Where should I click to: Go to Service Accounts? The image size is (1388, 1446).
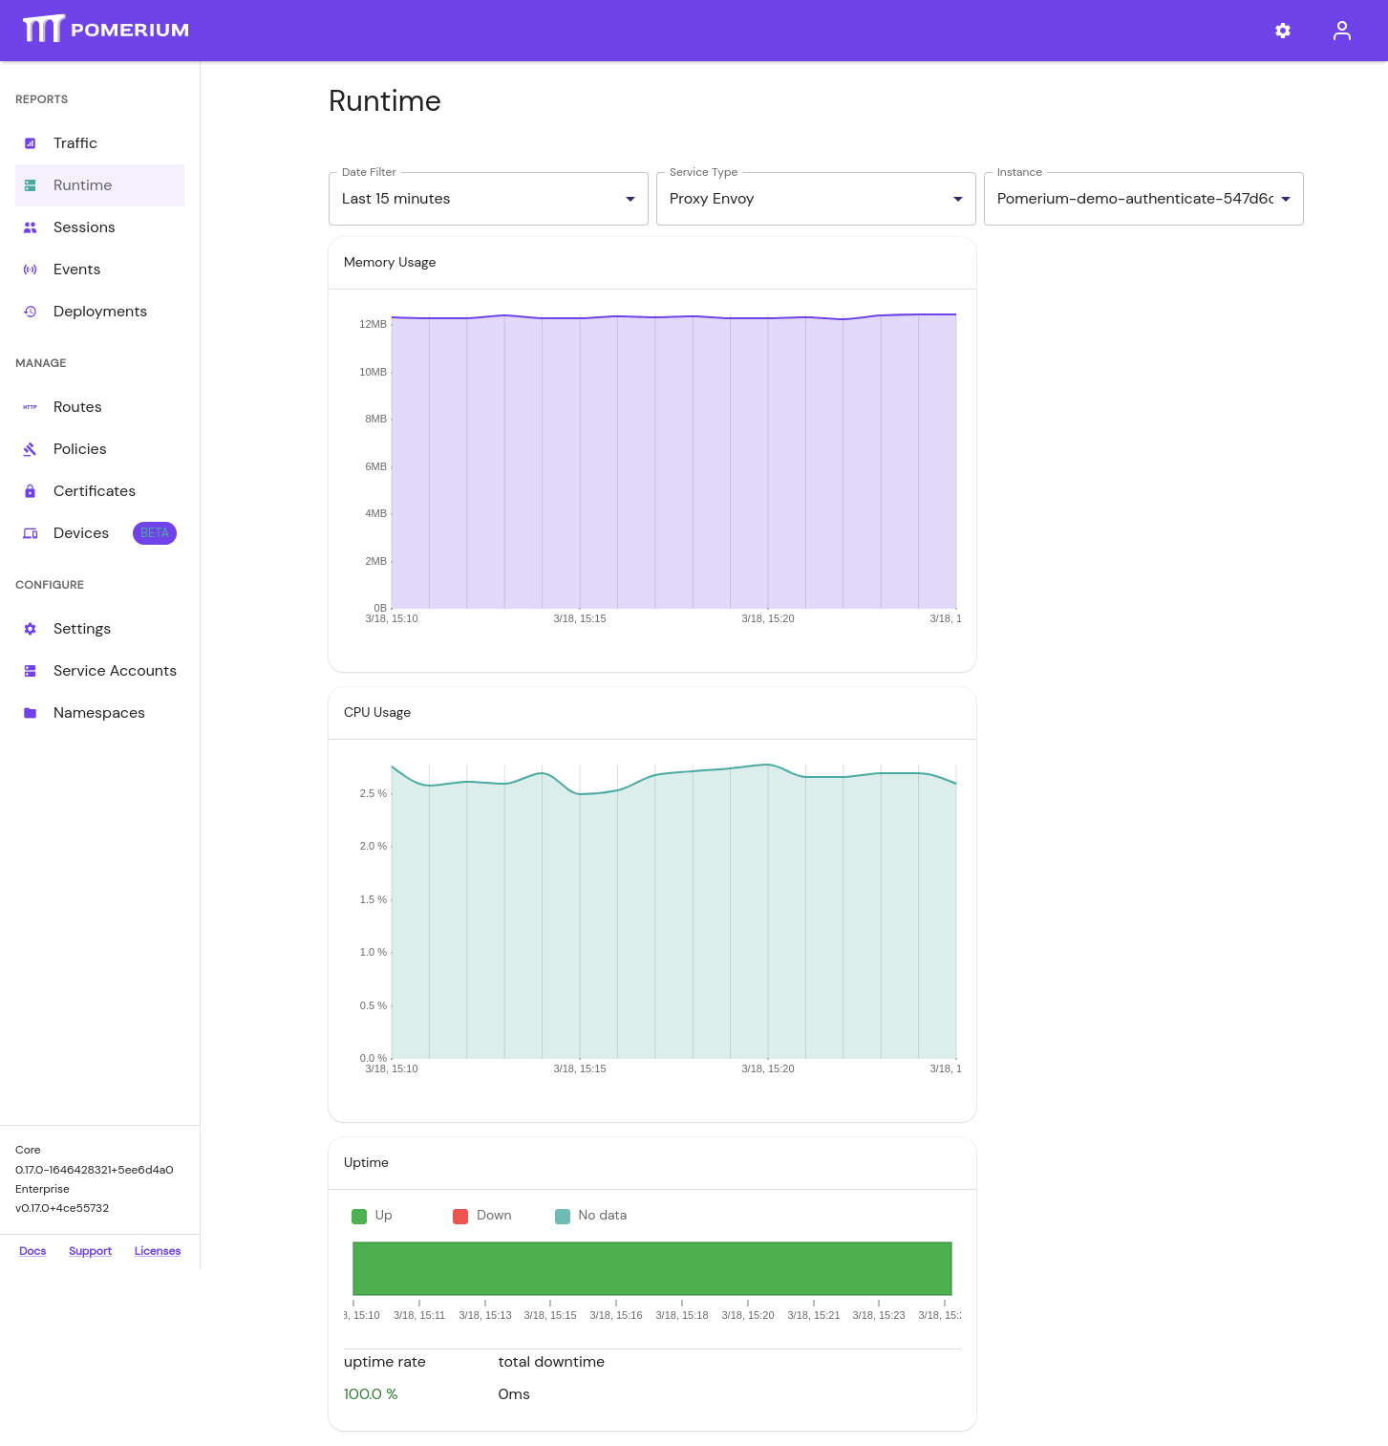click(99, 671)
